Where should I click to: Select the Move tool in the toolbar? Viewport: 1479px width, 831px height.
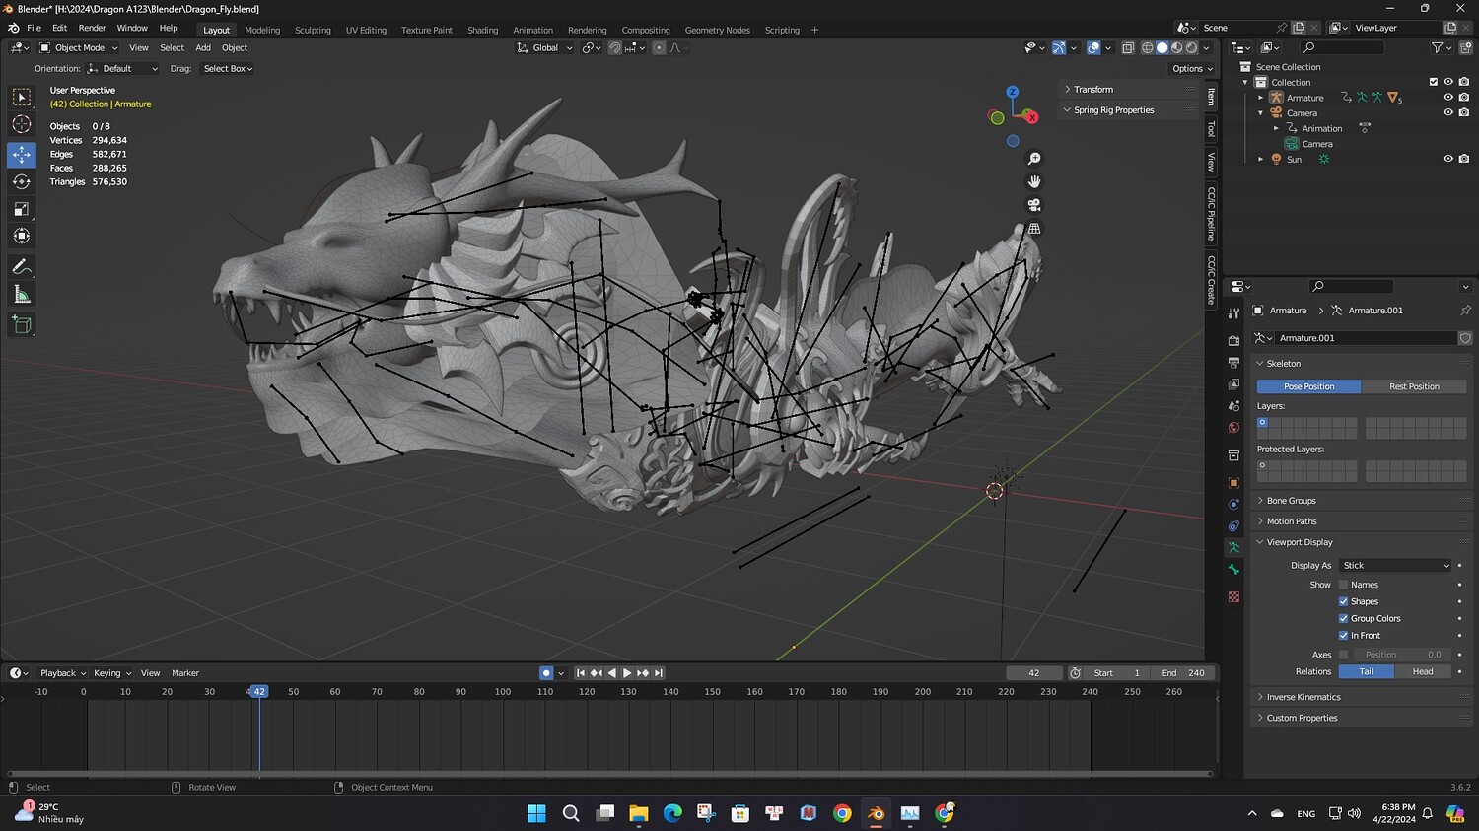21,154
